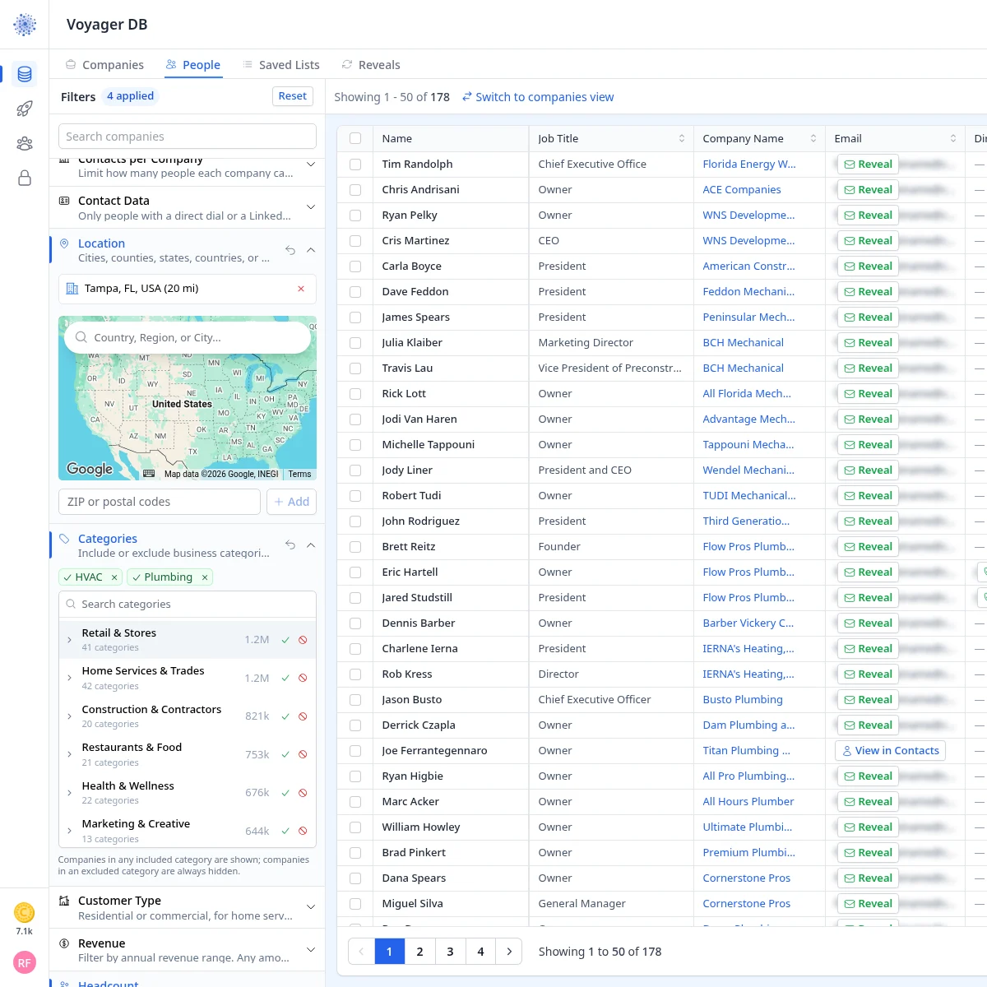Undo the Location filter changes
The image size is (987, 987).
(x=290, y=250)
